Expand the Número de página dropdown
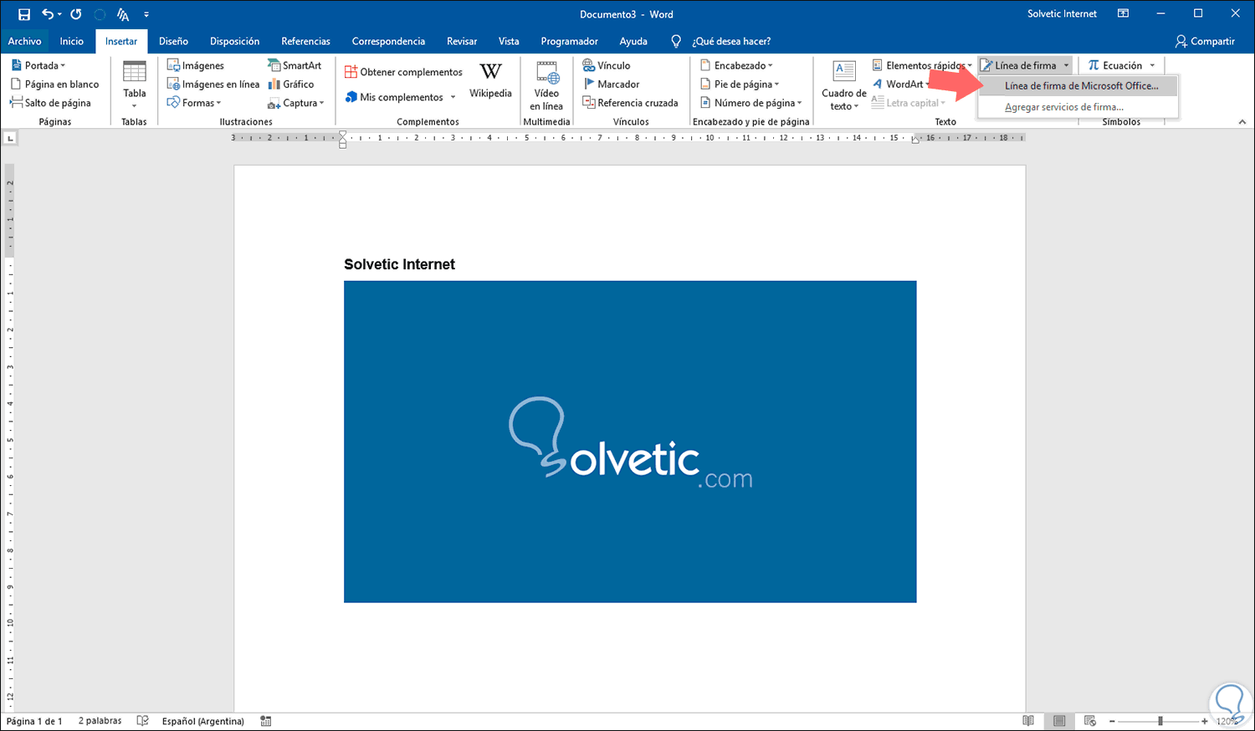This screenshot has width=1255, height=731. point(750,103)
